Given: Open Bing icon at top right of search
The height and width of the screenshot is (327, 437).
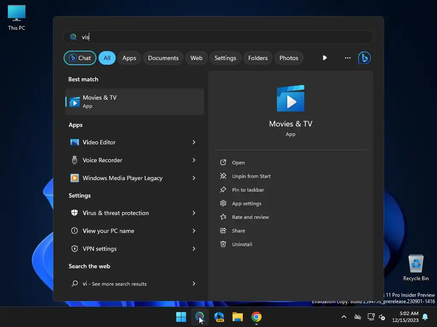Looking at the screenshot, I should [364, 58].
